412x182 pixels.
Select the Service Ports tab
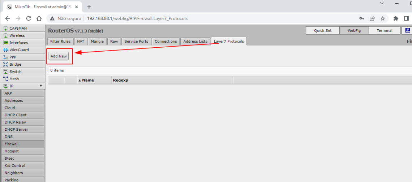click(x=136, y=41)
